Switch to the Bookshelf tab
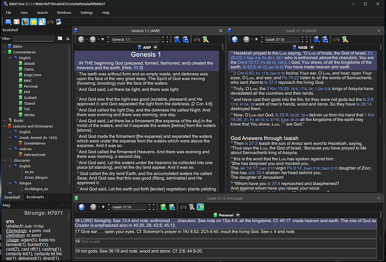 12,197
